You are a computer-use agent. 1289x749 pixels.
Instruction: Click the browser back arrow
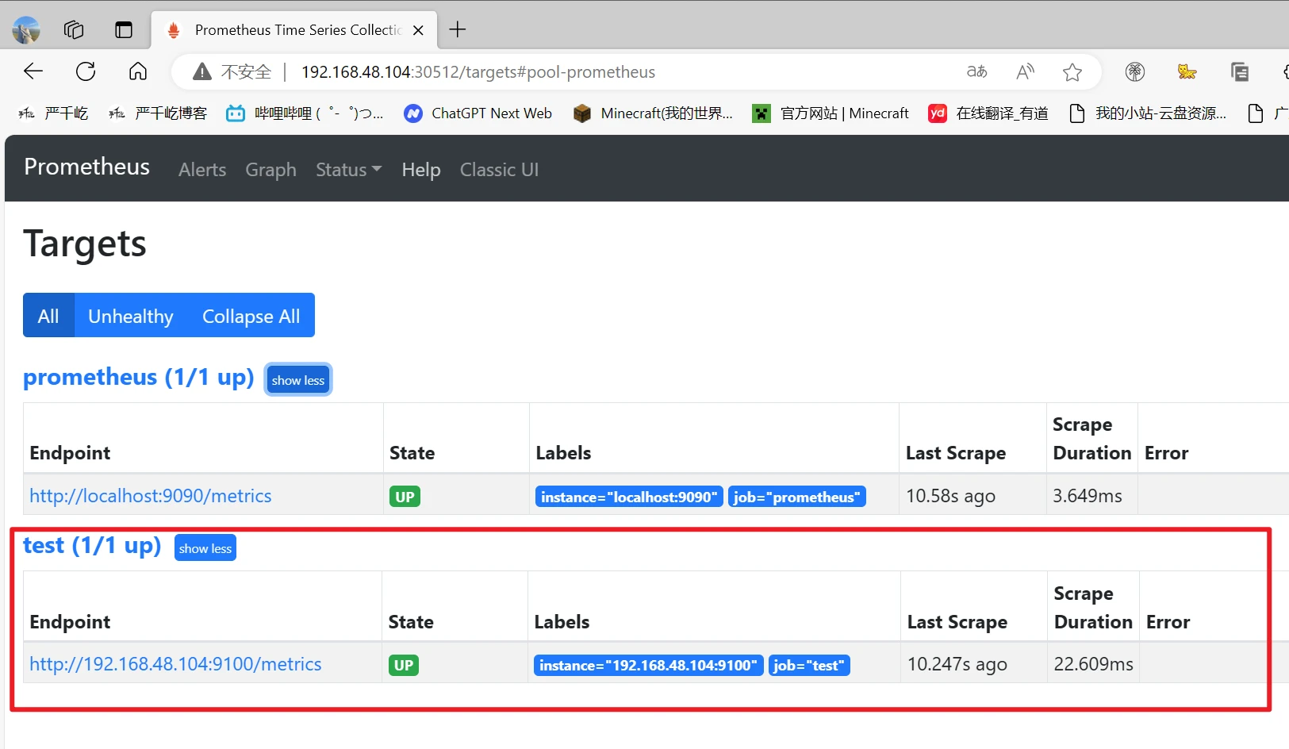33,71
